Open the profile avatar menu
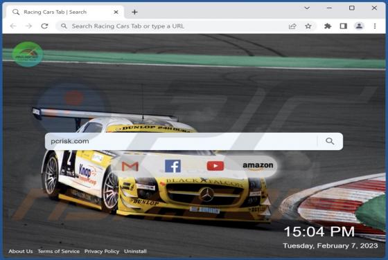Screen dimensions: 388x260 (x=359, y=26)
